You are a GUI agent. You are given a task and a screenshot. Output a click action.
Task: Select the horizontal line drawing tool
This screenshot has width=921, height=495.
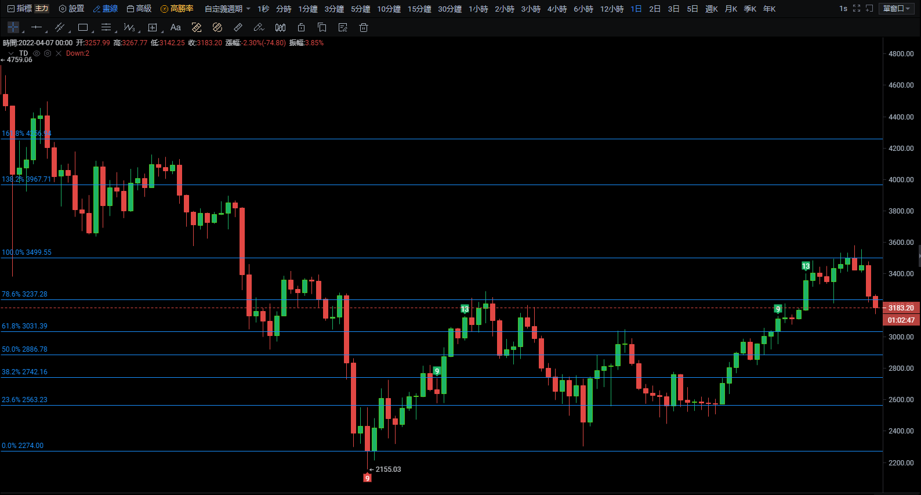pyautogui.click(x=37, y=27)
